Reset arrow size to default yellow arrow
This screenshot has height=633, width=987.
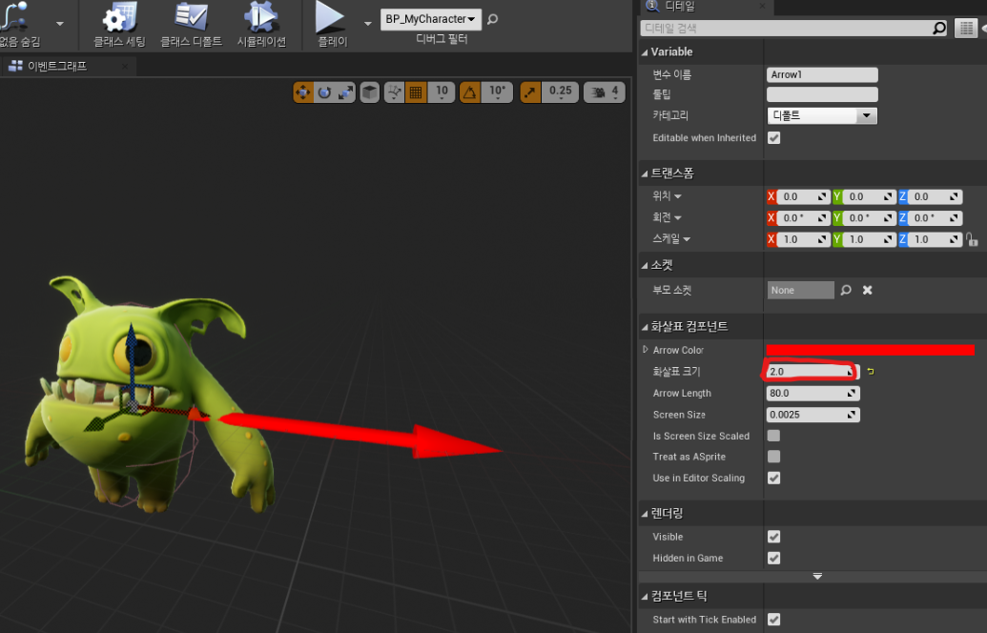(871, 372)
